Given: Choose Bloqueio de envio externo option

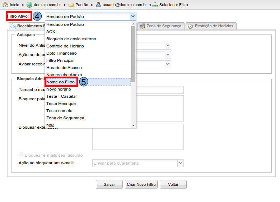Looking at the screenshot, I should coord(71,39).
